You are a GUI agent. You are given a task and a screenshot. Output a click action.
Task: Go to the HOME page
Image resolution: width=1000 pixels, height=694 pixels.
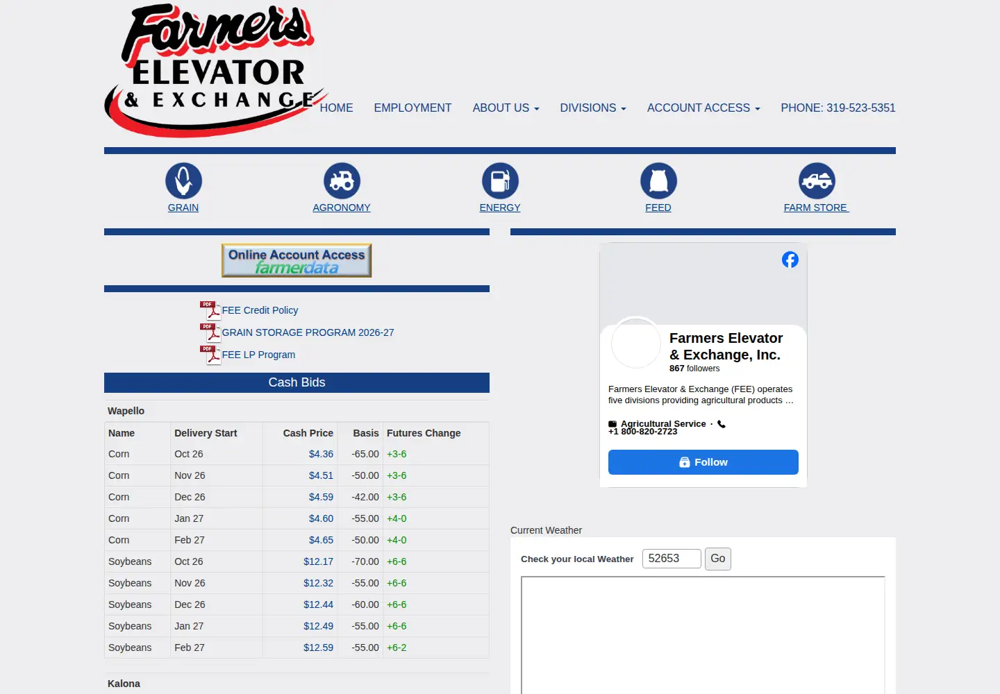click(336, 108)
